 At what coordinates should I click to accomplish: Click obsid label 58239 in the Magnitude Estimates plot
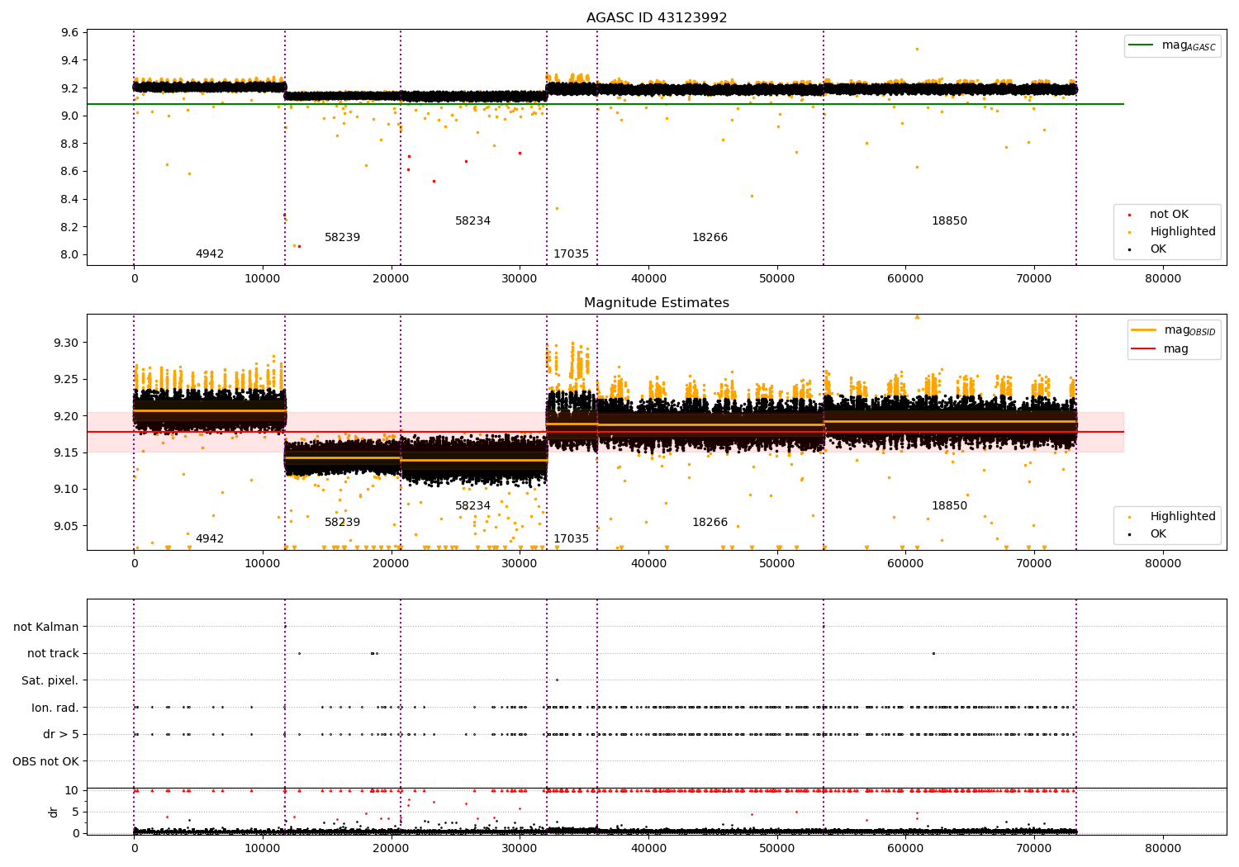(x=342, y=523)
